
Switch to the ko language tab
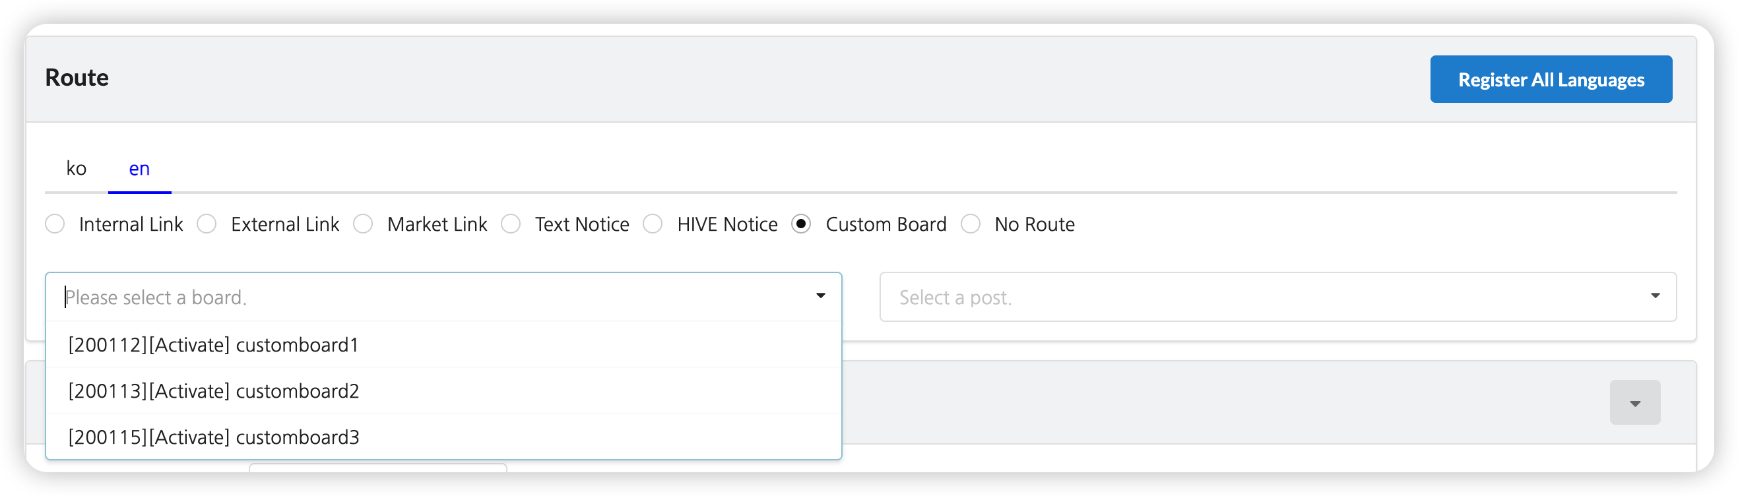tap(77, 169)
